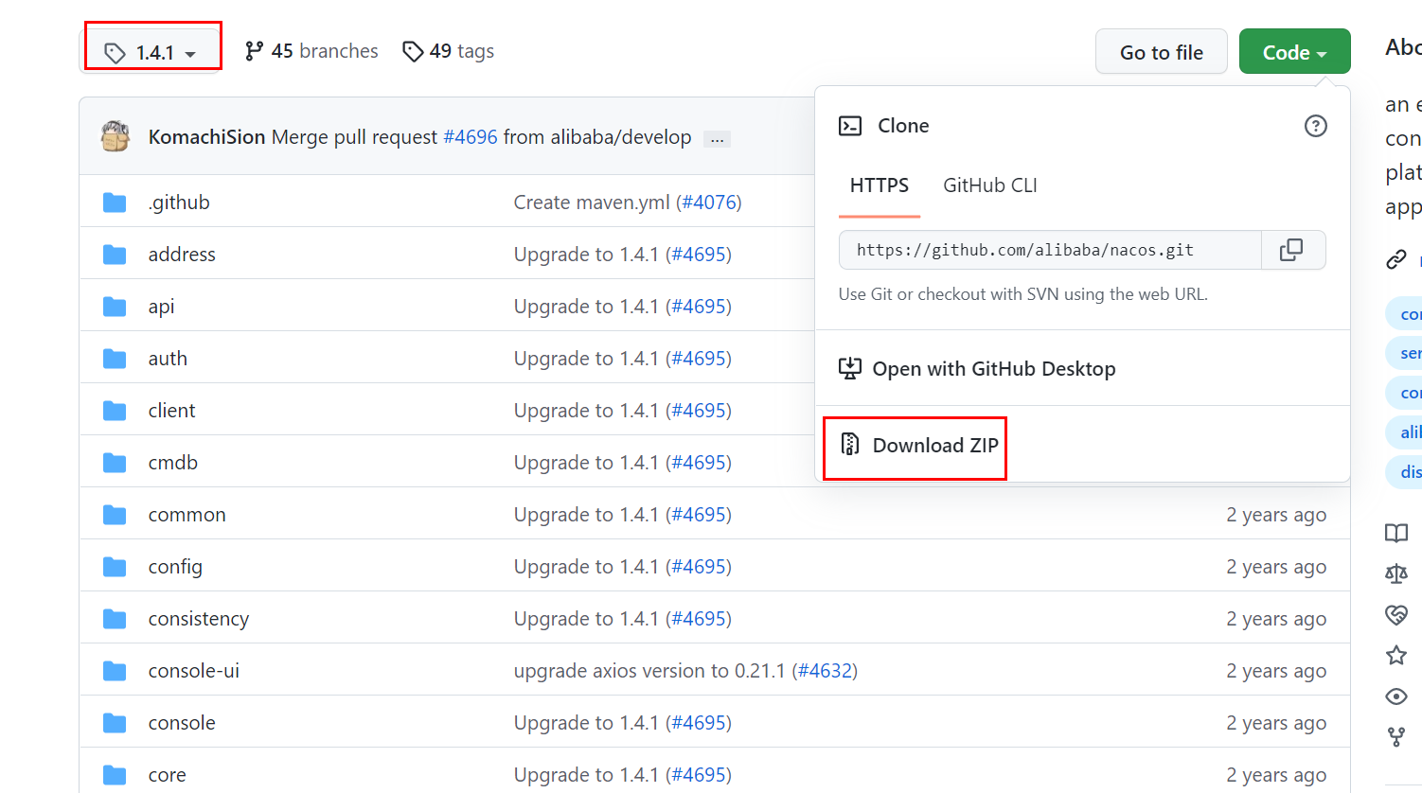Click the forks icon in sidebar

coord(1396,737)
